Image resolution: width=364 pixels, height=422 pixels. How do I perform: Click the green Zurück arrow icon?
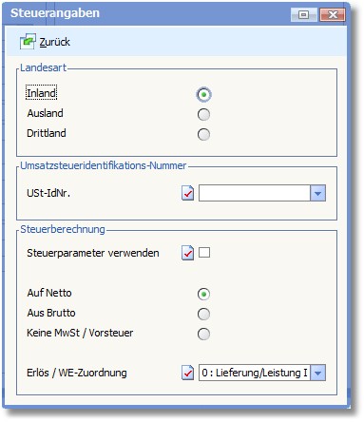pyautogui.click(x=28, y=42)
